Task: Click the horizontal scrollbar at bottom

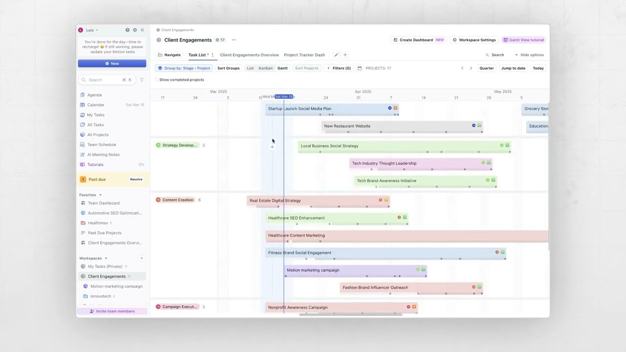Action: pos(351,314)
